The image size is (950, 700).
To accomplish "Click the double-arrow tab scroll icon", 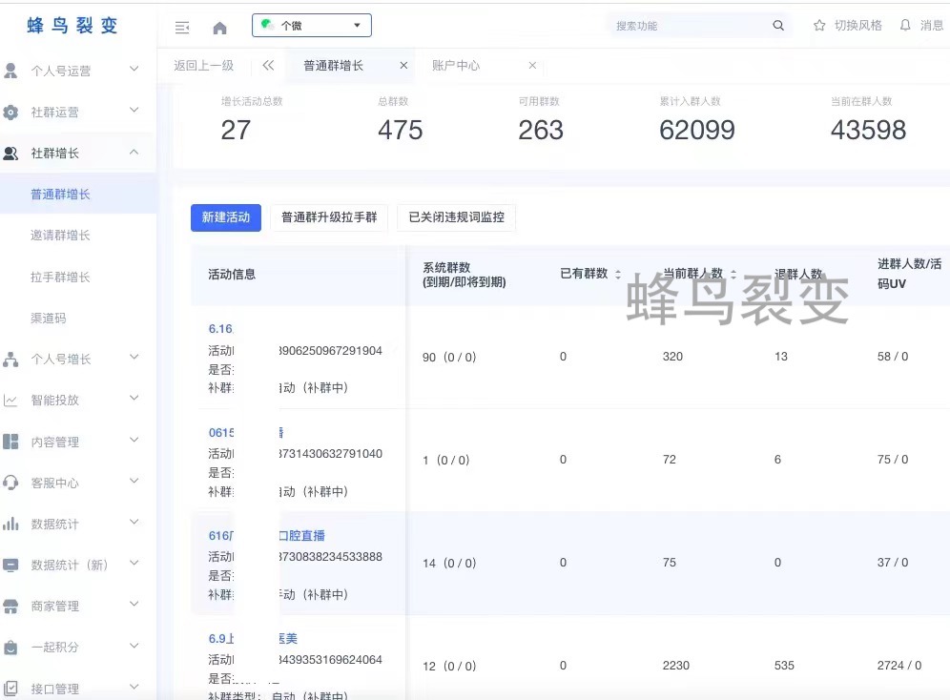I will coord(268,66).
